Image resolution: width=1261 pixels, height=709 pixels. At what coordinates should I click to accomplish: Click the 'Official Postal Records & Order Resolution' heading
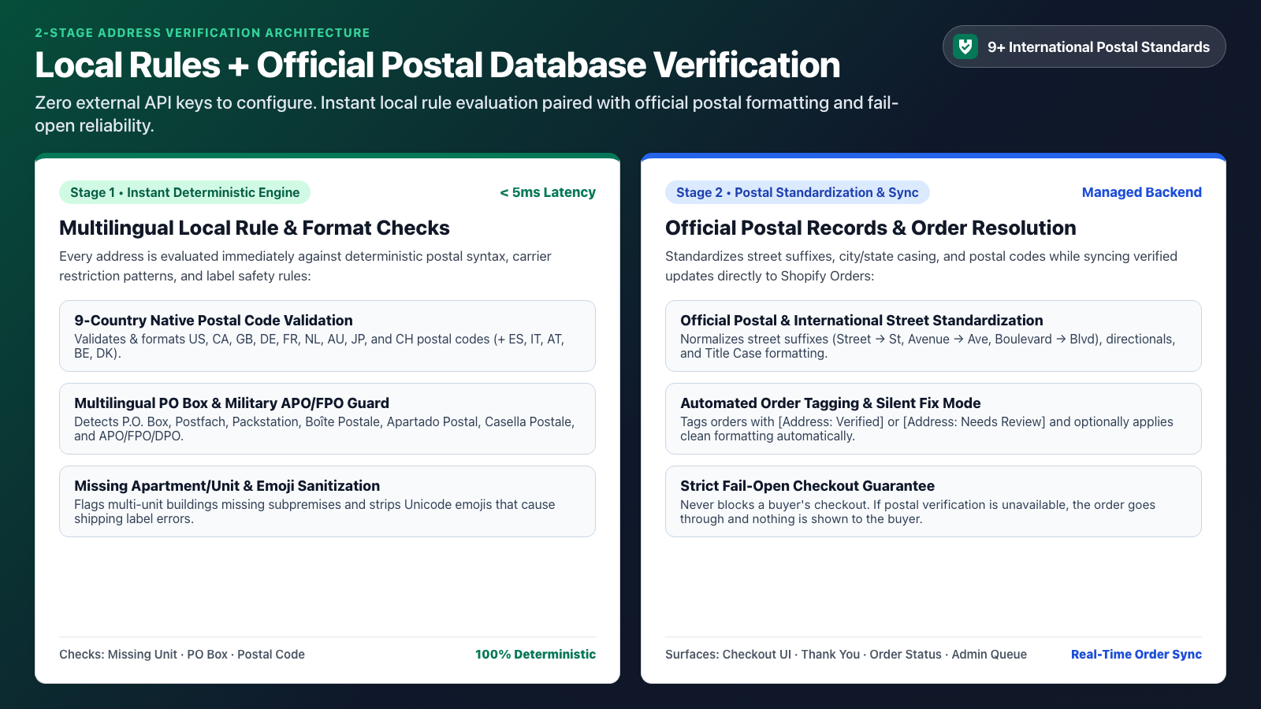point(871,228)
